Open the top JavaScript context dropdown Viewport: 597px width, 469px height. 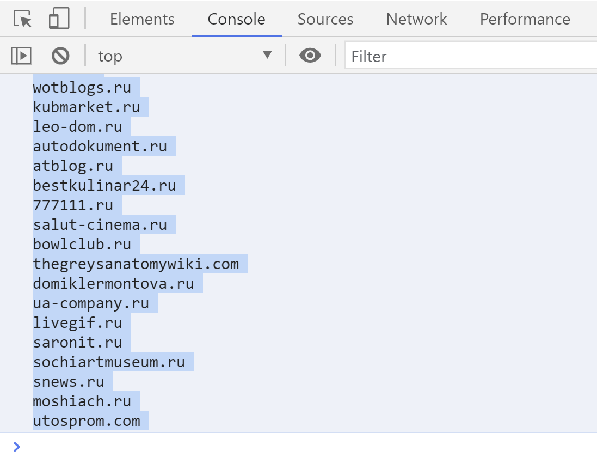(185, 56)
